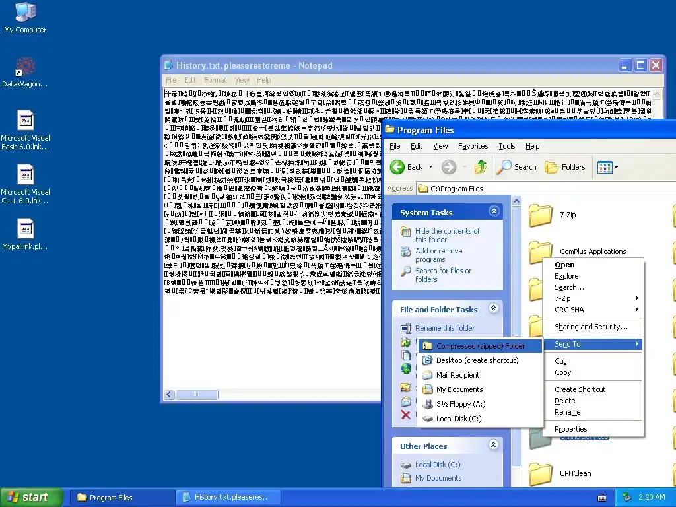
Task: Open the Edit menu in Notepad
Action: pos(189,80)
